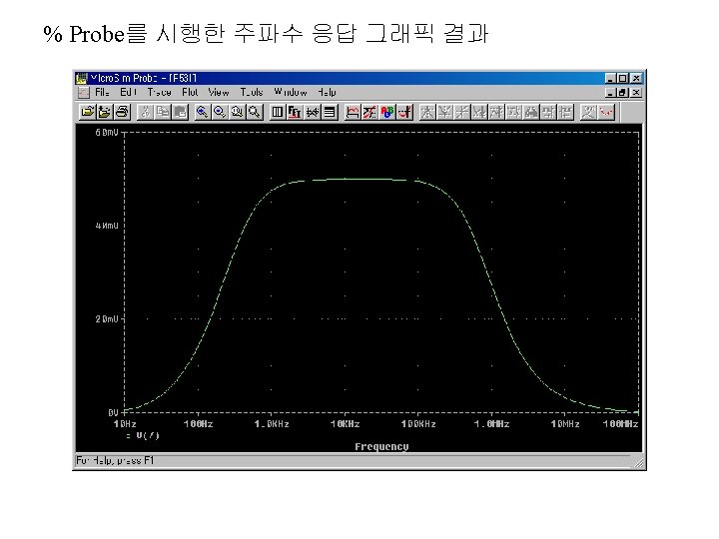Screen dimensions: 719x539
Task: Select the Zoom Area magnifier icon
Action: point(237,112)
